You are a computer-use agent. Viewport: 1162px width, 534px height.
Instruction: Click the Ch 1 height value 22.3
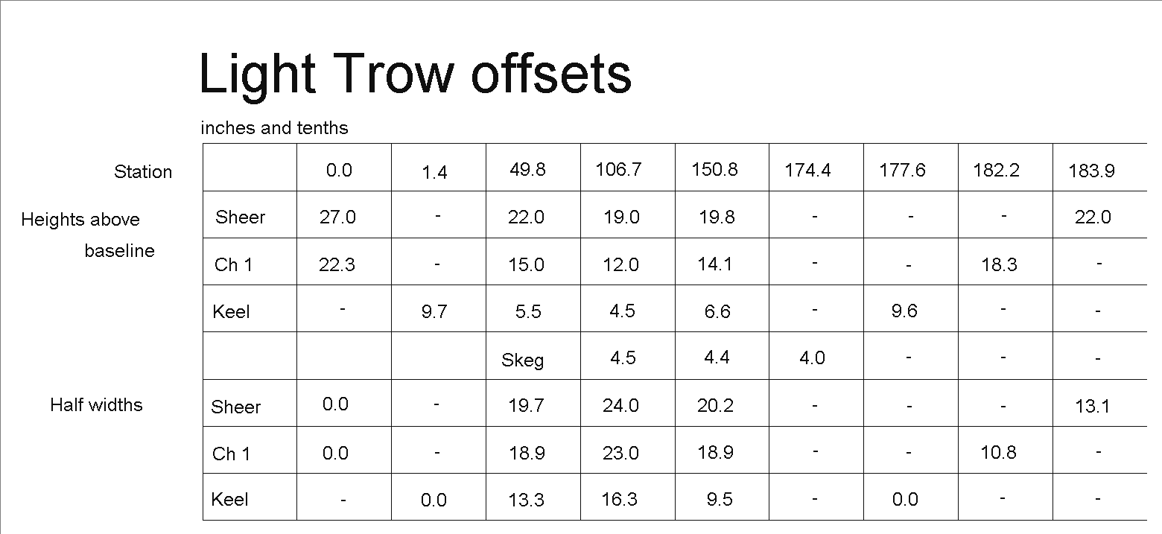[x=337, y=264]
